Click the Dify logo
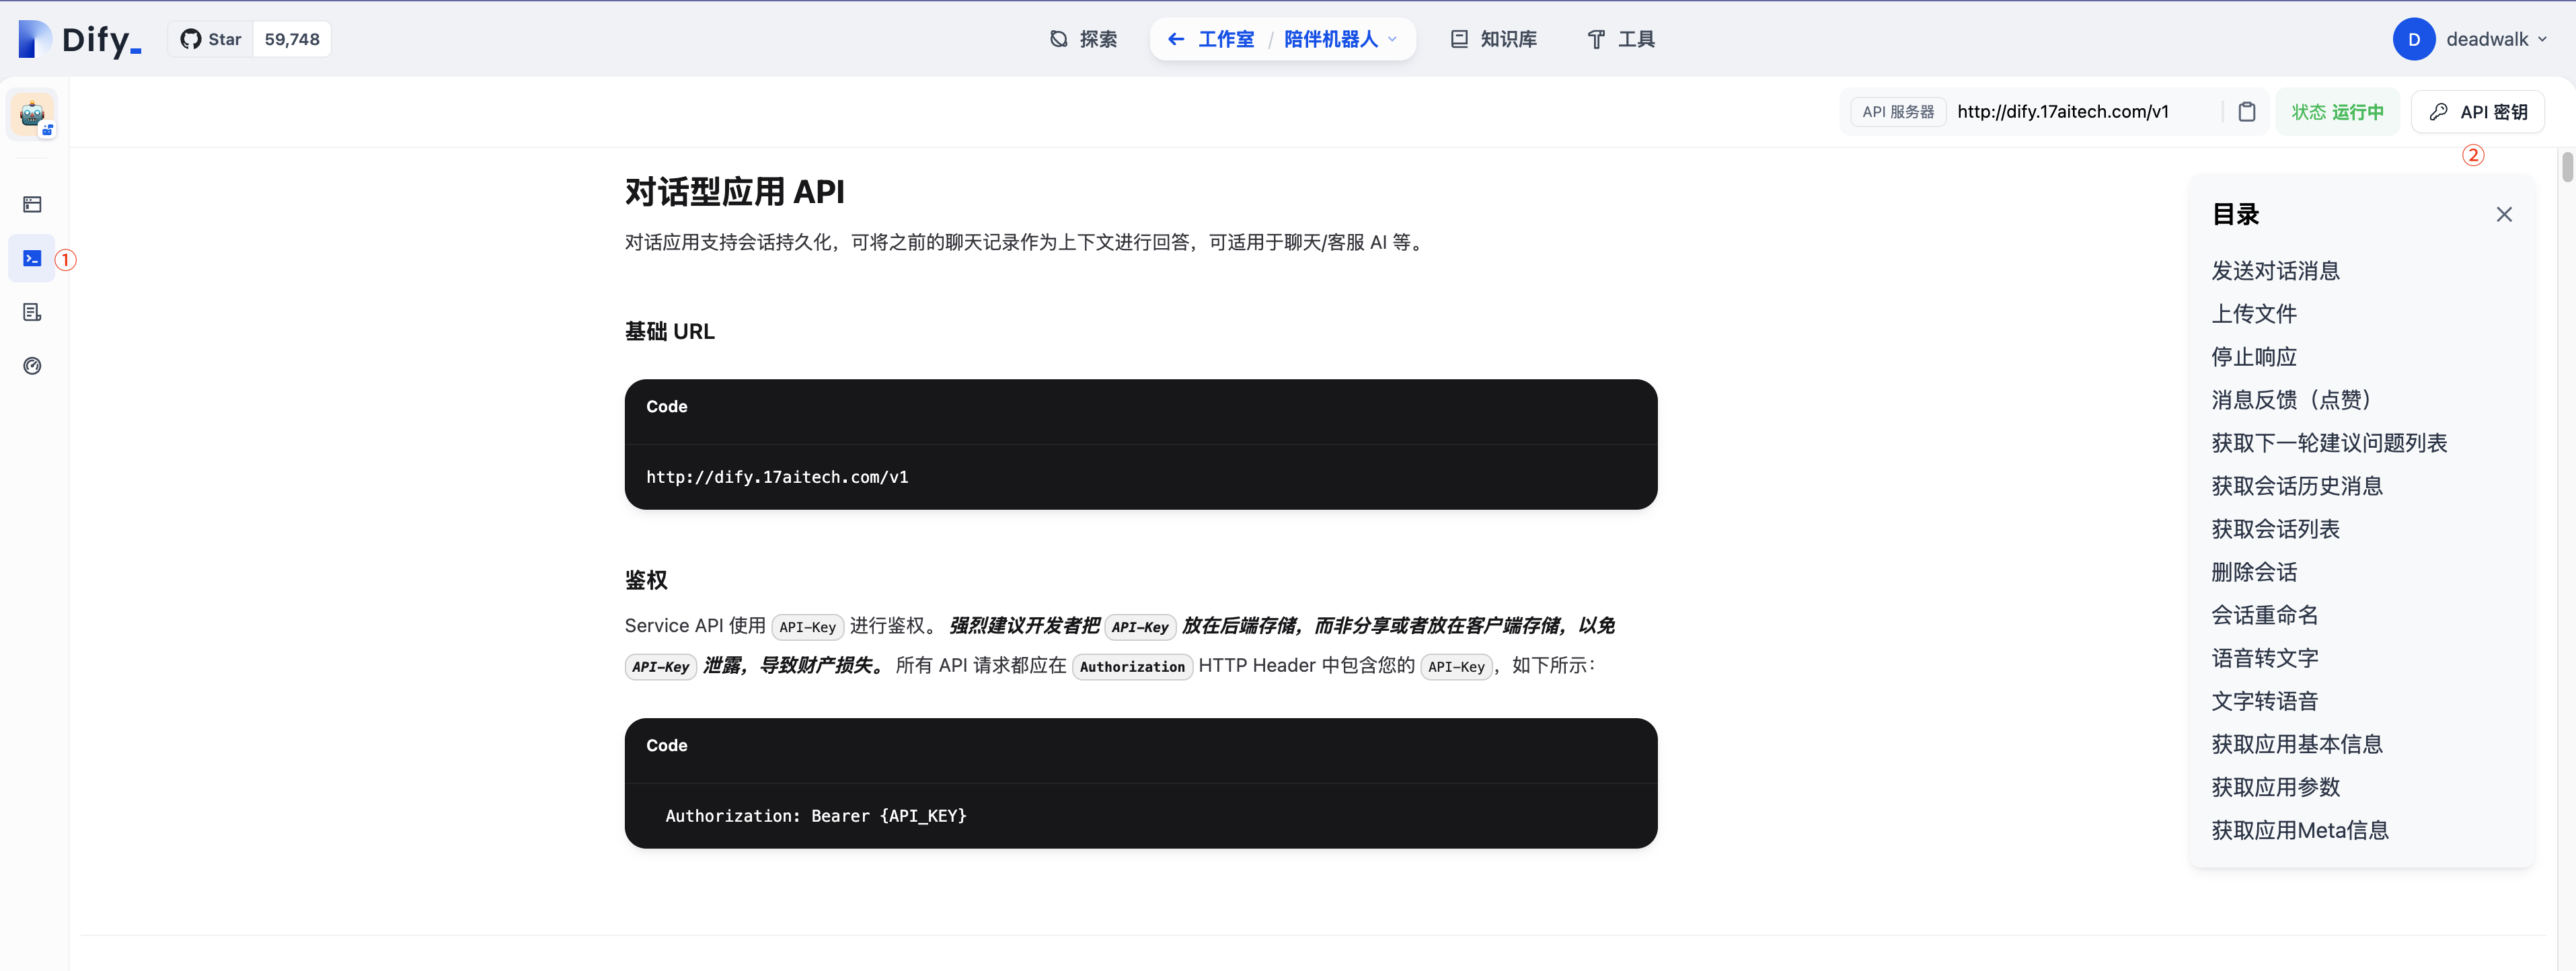 pyautogui.click(x=77, y=39)
